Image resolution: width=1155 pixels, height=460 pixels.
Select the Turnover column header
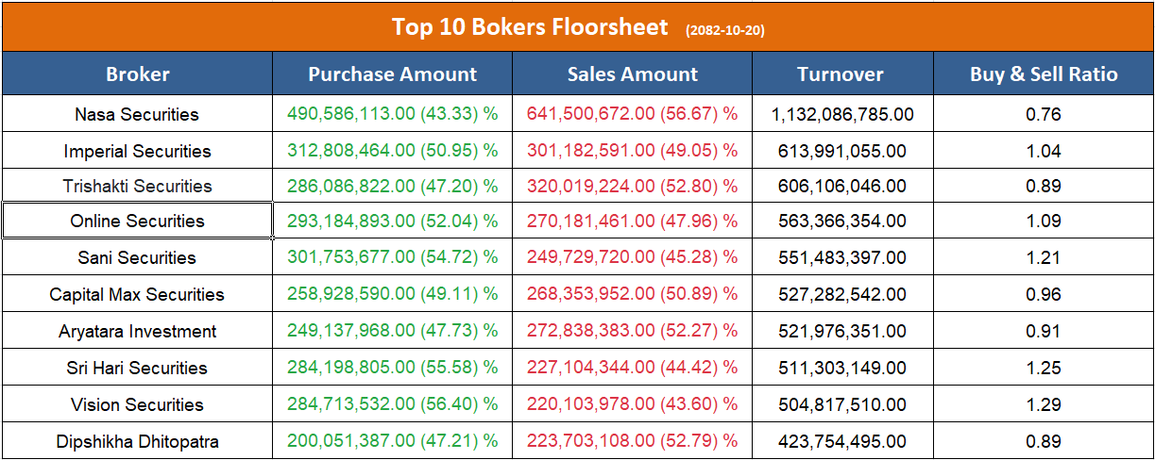841,74
